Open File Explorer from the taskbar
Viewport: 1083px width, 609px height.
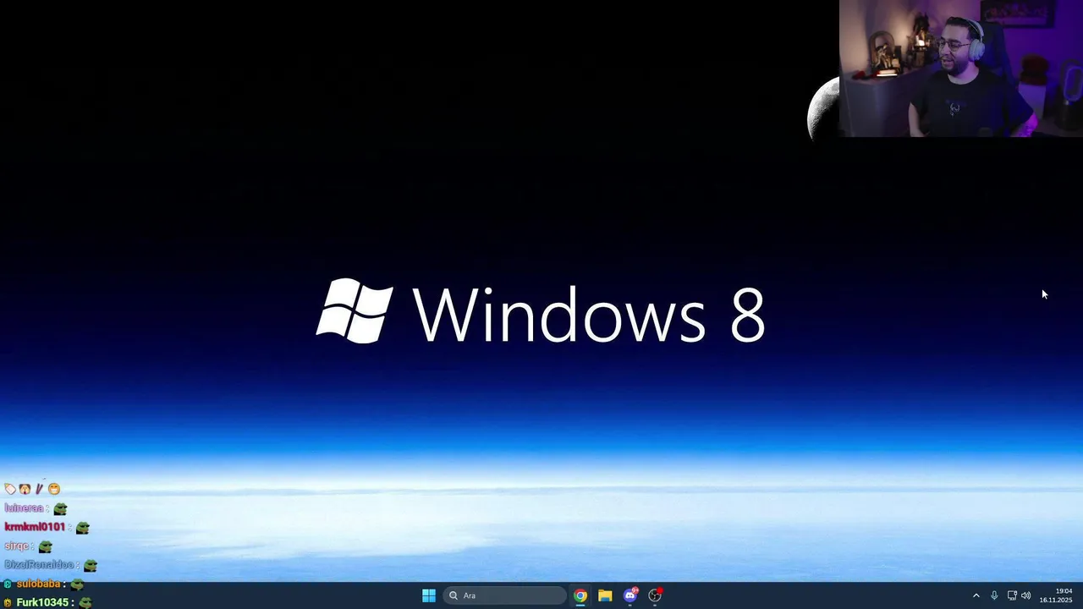(605, 595)
